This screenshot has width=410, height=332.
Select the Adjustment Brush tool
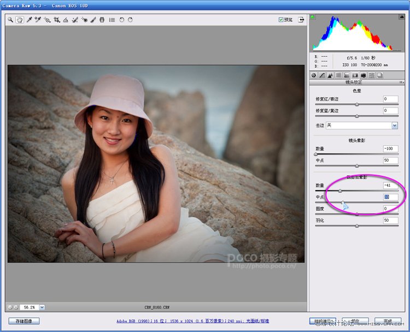point(93,20)
